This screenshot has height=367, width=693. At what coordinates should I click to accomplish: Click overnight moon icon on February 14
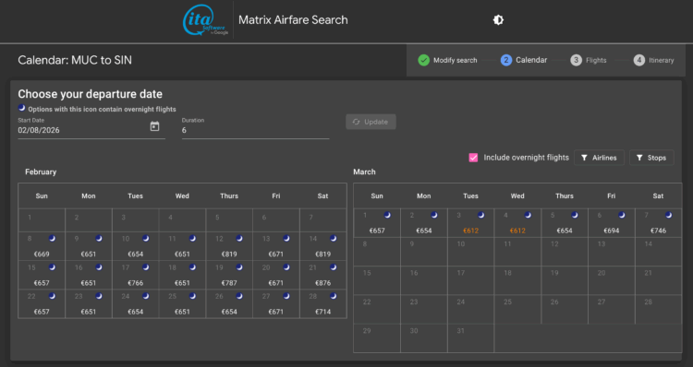[x=333, y=238]
